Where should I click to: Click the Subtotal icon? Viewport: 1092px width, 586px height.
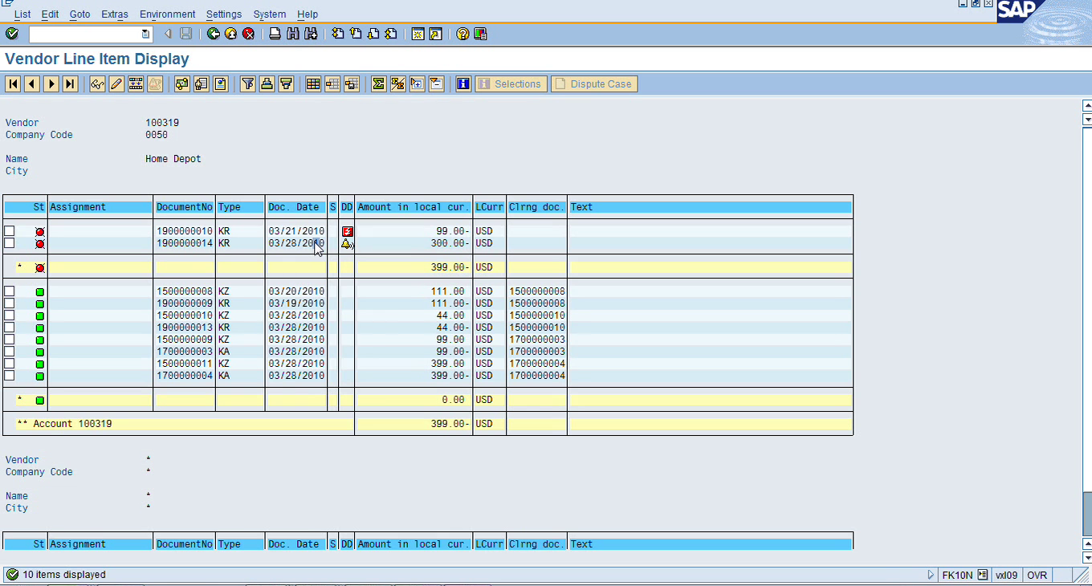click(x=397, y=83)
